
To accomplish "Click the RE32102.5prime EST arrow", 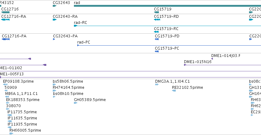I will pyautogui.click(x=174, y=91).
